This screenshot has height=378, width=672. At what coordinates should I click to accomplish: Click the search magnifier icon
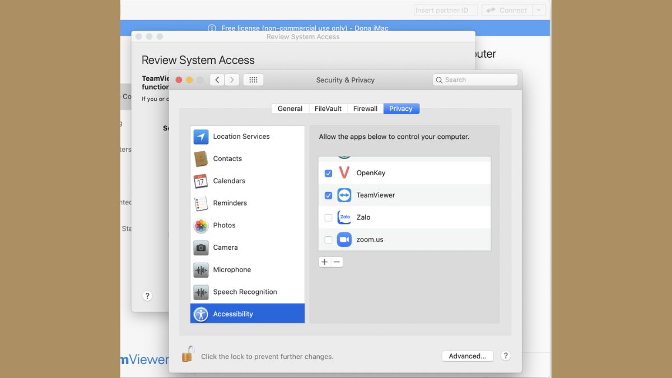point(440,80)
